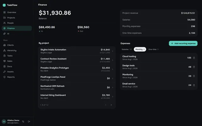
Task: Go to previous page of projects
Action: tap(106, 105)
